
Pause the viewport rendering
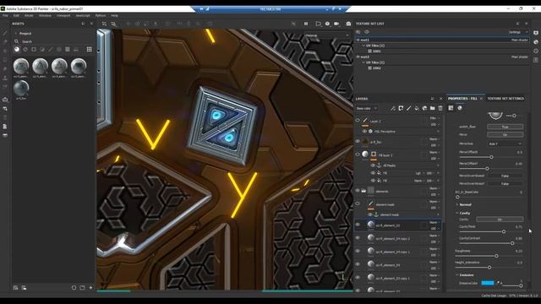point(306,24)
